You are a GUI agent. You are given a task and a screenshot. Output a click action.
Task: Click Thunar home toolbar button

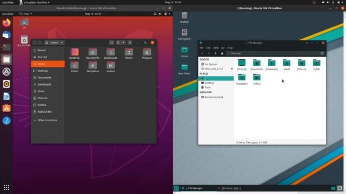[x=222, y=53]
